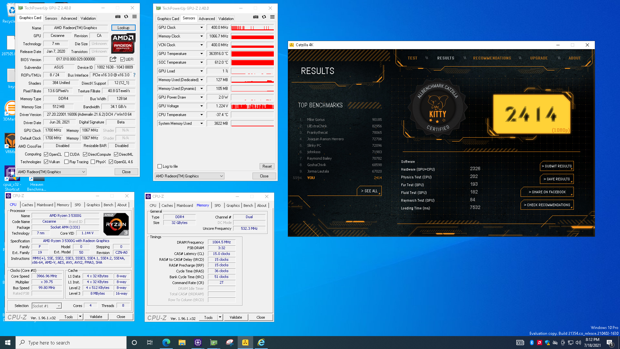
Task: Click the Memory Used (Dedicated) sensor graph
Action: [253, 80]
